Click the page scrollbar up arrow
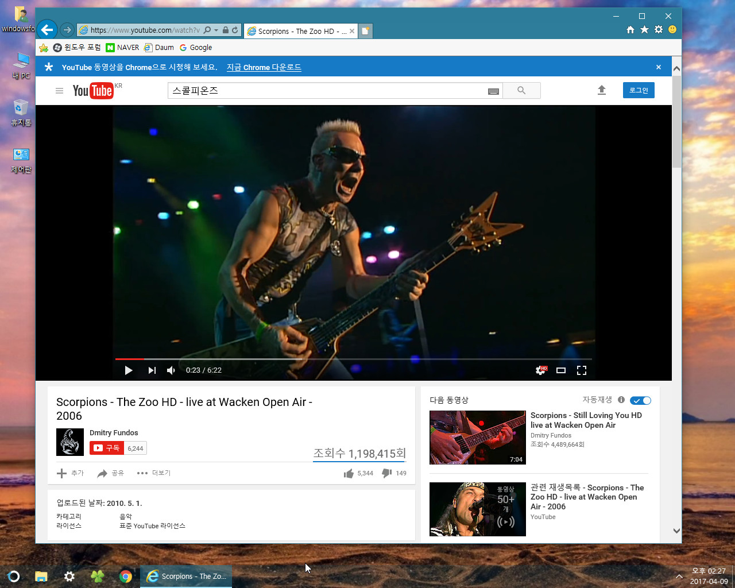The width and height of the screenshot is (735, 588). click(676, 68)
